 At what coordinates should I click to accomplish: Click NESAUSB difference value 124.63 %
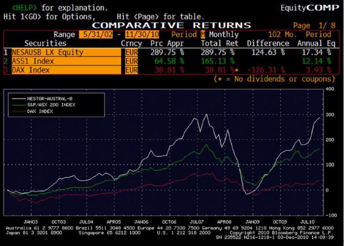[268, 52]
